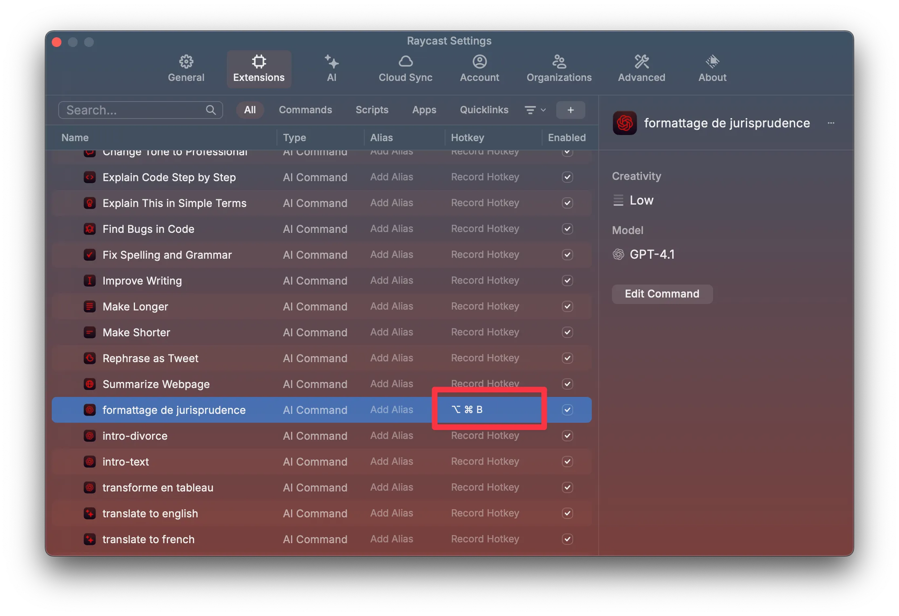Switch to the General tab
The image size is (899, 616).
tap(186, 69)
